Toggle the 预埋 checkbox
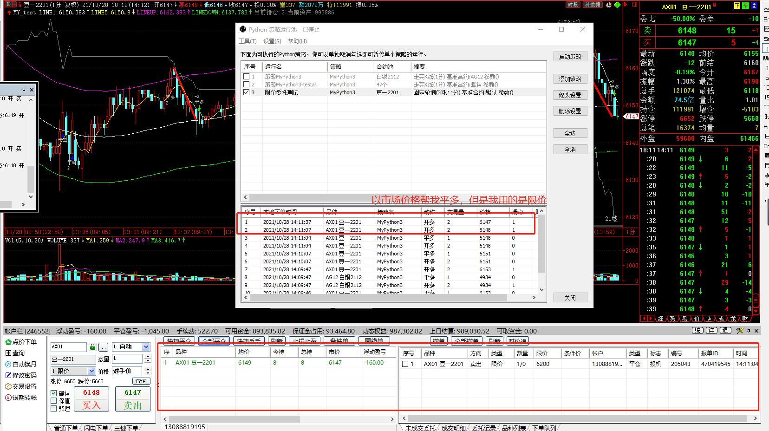Image resolution: width=769 pixels, height=431 pixels. click(x=54, y=409)
